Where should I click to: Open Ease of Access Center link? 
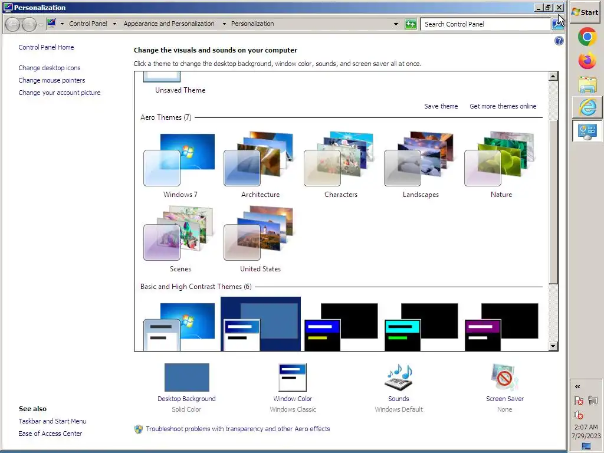(x=51, y=434)
